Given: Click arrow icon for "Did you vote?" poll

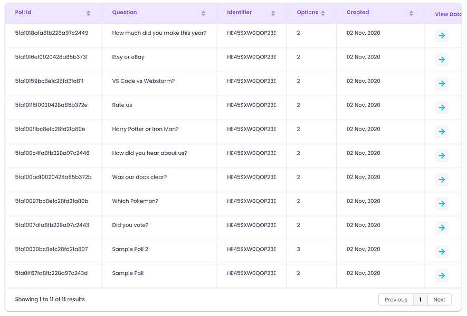Looking at the screenshot, I should pyautogui.click(x=442, y=228).
